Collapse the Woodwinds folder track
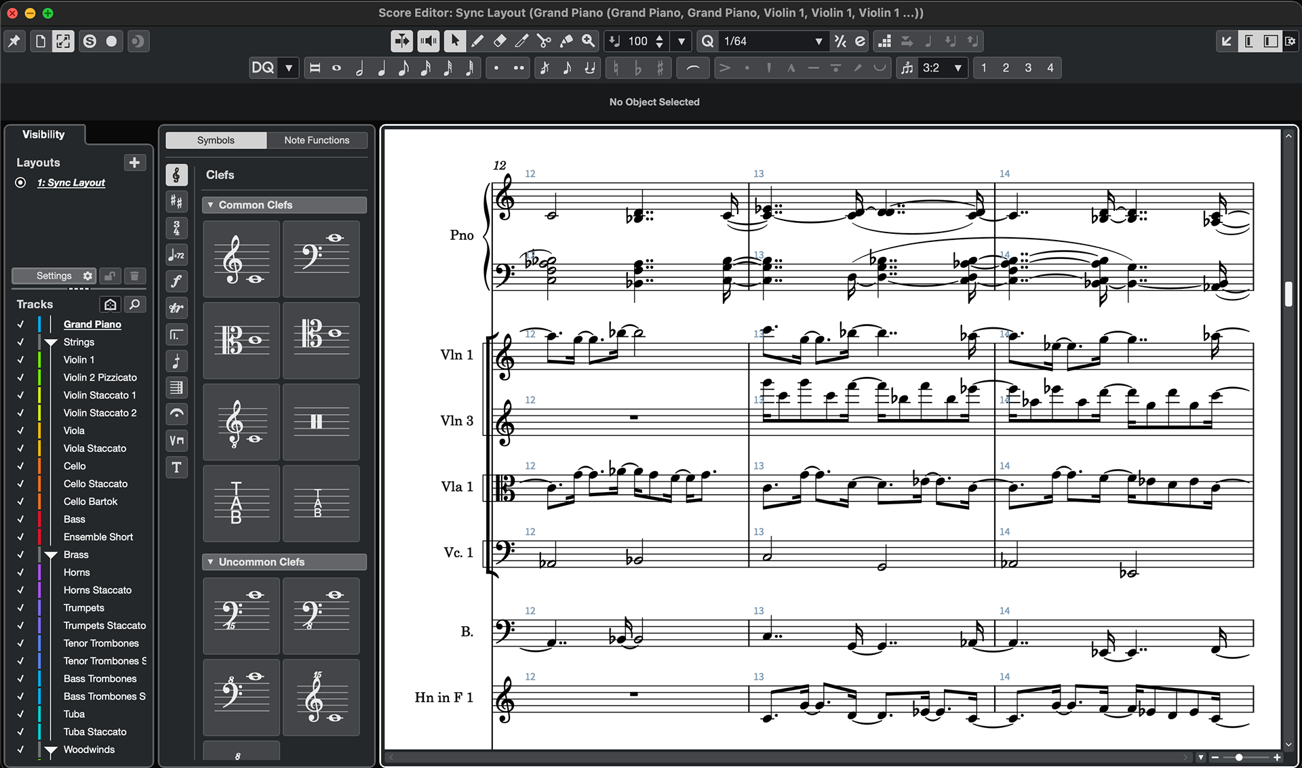This screenshot has width=1302, height=768. tap(51, 750)
